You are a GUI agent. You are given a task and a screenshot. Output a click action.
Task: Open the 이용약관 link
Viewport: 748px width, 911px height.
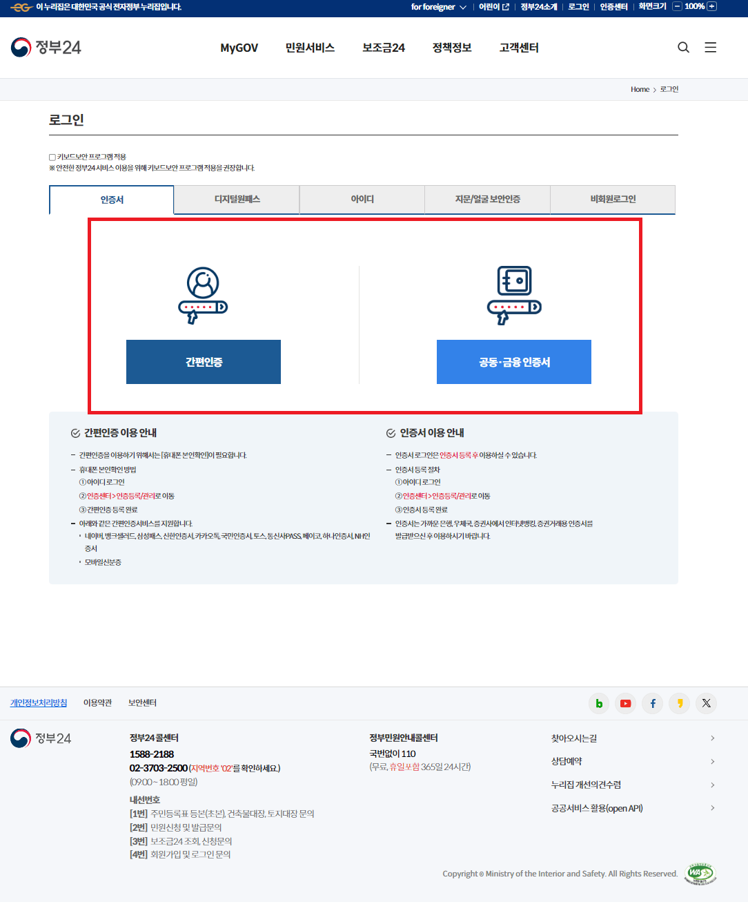click(97, 702)
